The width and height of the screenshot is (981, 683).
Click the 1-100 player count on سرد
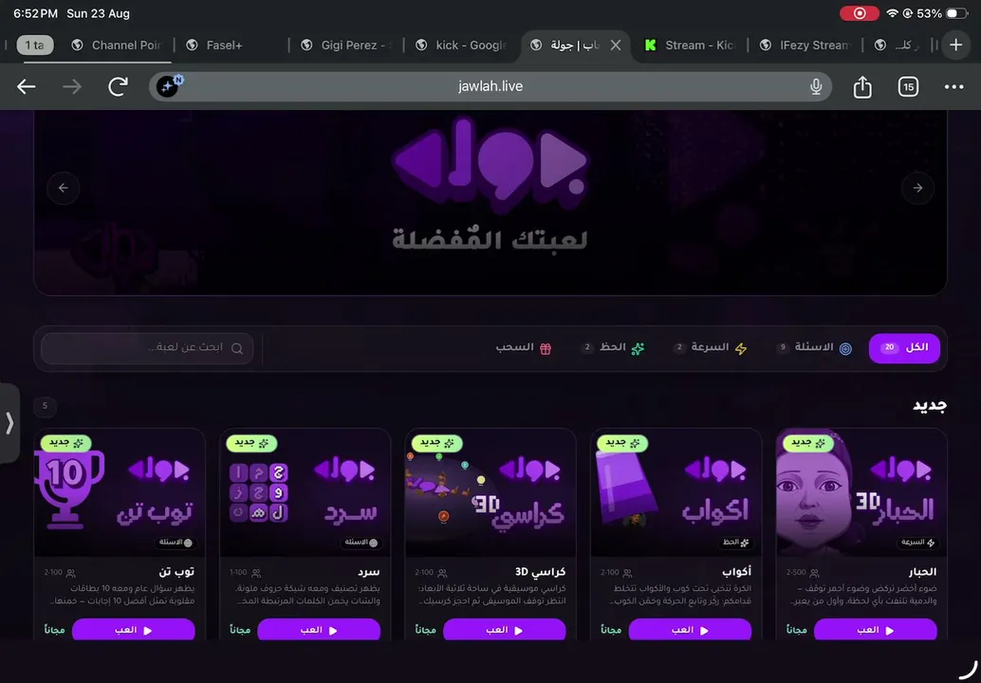coord(245,572)
